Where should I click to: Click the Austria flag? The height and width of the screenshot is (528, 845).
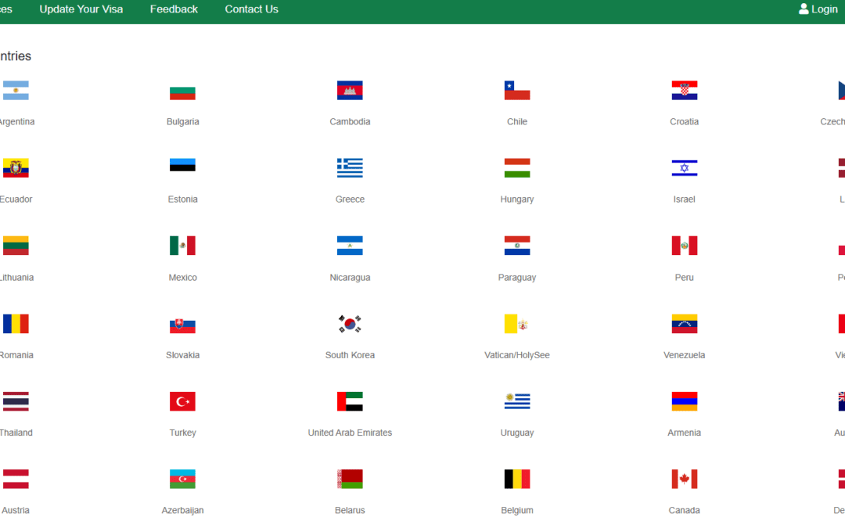(16, 479)
